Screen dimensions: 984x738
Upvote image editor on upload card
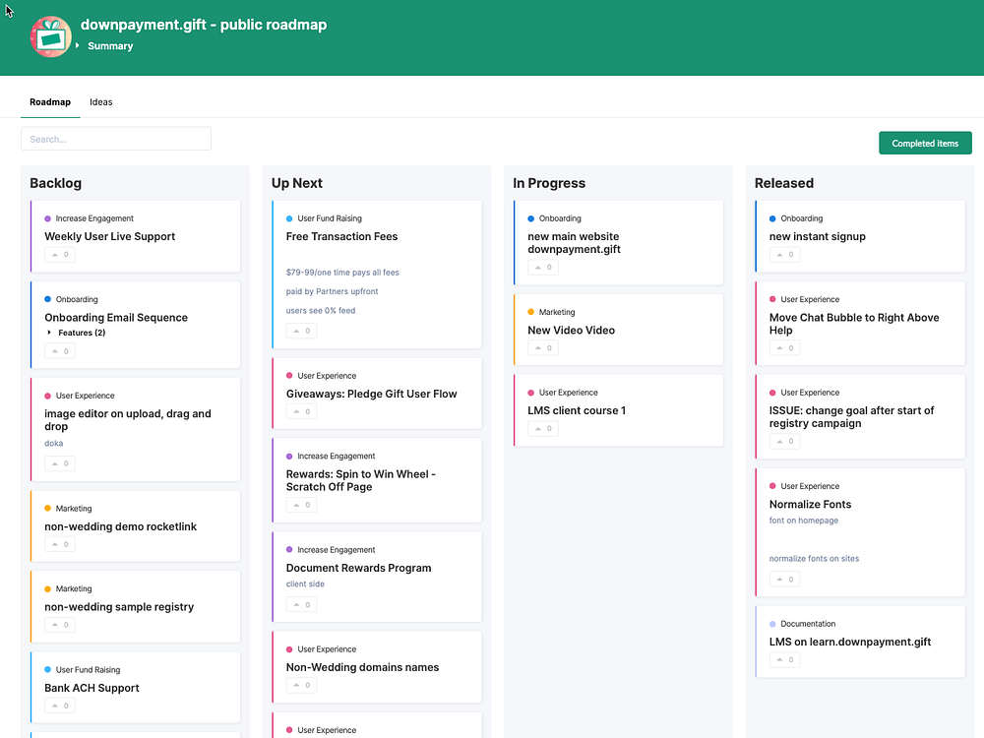[x=60, y=463]
